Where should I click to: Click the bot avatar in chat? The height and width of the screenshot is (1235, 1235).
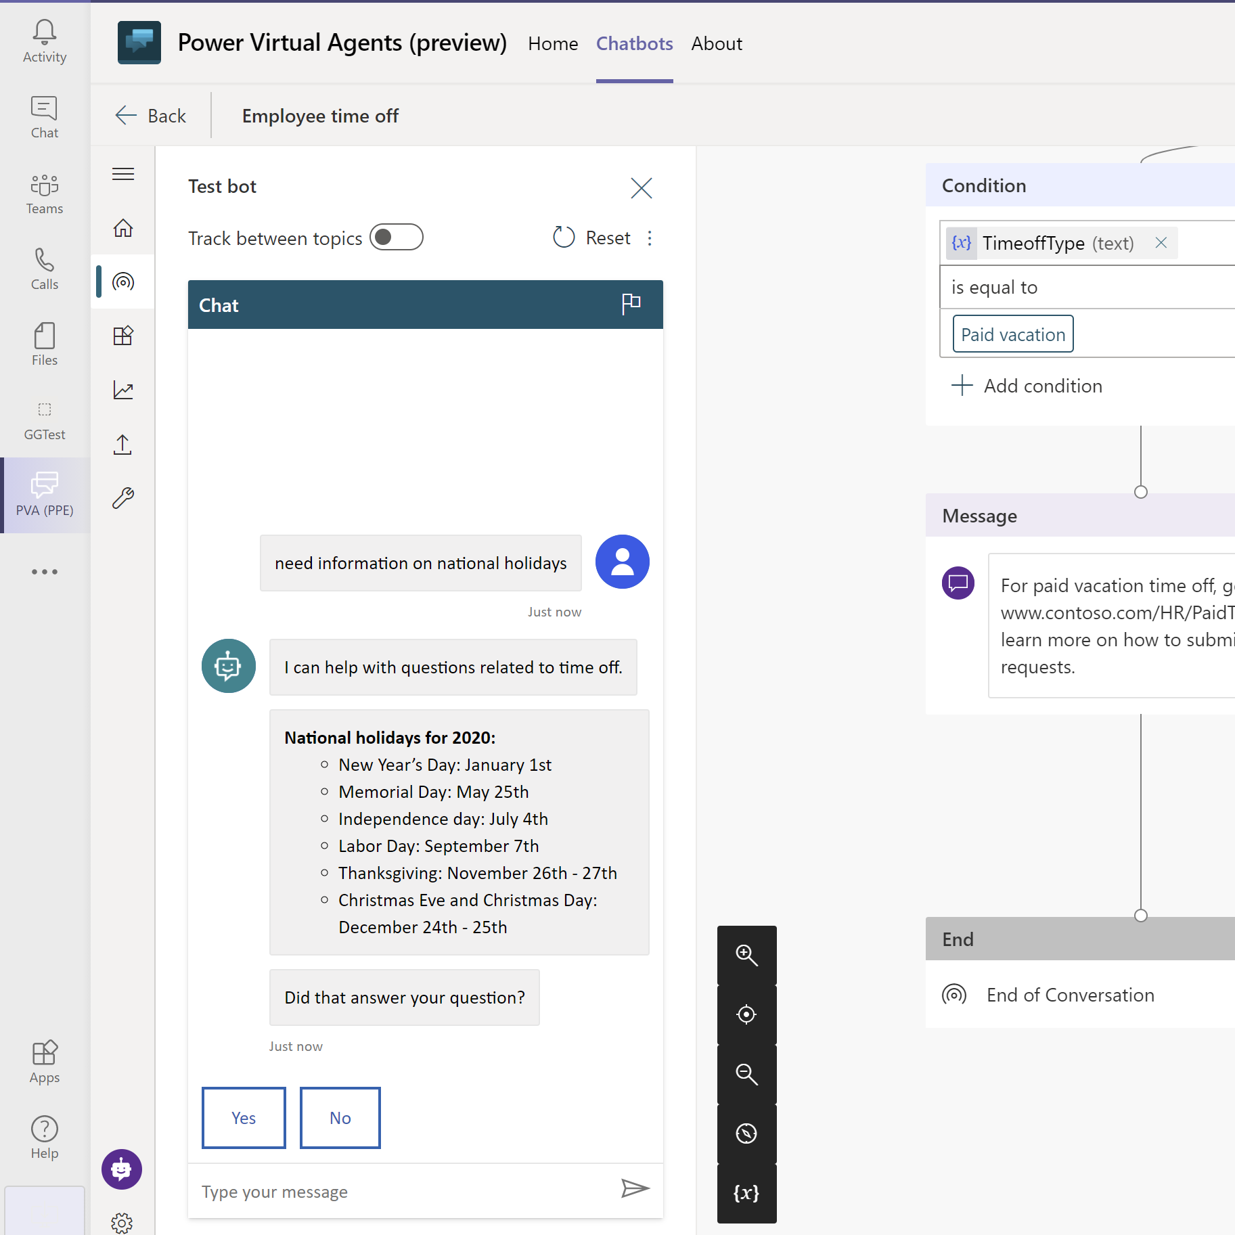click(229, 666)
